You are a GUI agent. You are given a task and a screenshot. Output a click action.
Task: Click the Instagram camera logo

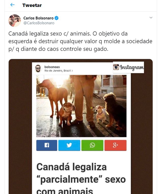pos(116,67)
